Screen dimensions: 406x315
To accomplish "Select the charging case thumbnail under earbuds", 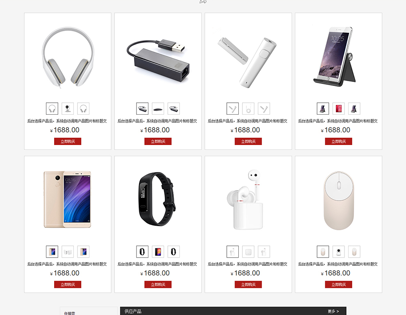I will [x=248, y=252].
